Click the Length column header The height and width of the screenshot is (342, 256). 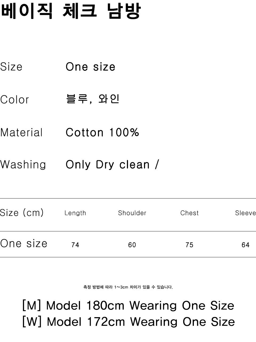pos(75,213)
